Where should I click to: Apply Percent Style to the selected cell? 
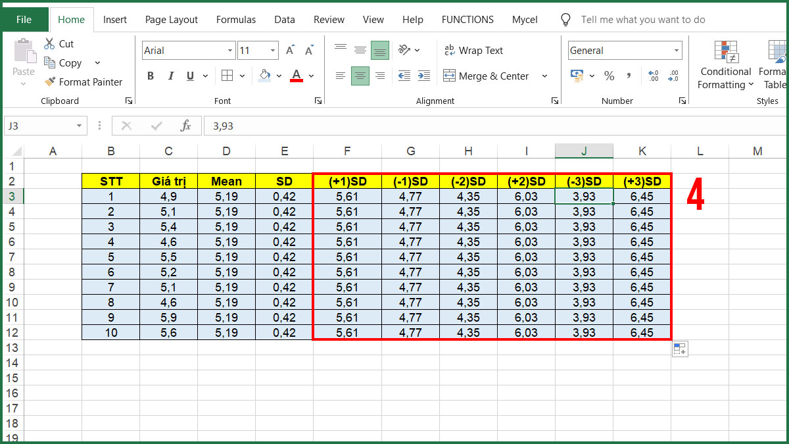click(x=610, y=76)
